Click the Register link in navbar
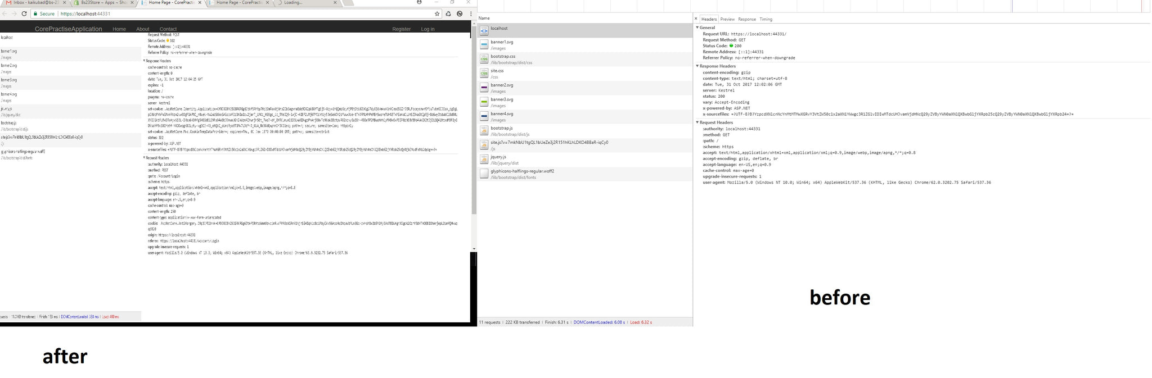 point(401,29)
